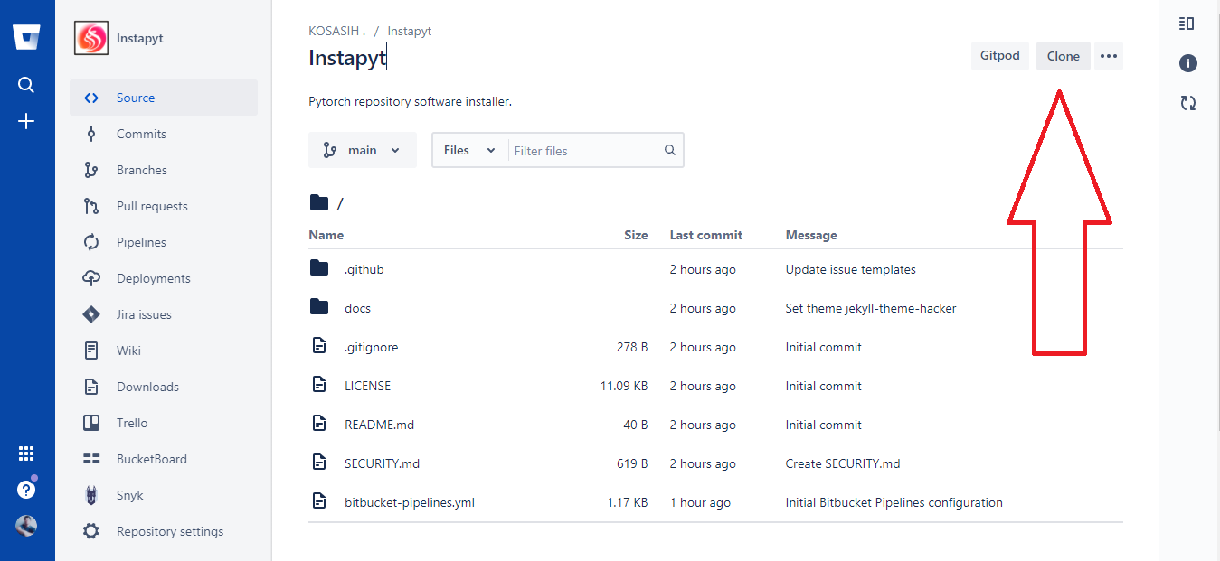Screen dimensions: 1220x561
Task: Click the Pull requests icon
Action: (91, 206)
